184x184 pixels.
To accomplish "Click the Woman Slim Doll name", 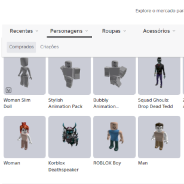I will [17, 103].
